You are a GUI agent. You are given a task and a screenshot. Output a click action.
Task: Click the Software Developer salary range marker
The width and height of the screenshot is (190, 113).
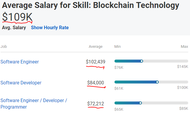[157, 82]
